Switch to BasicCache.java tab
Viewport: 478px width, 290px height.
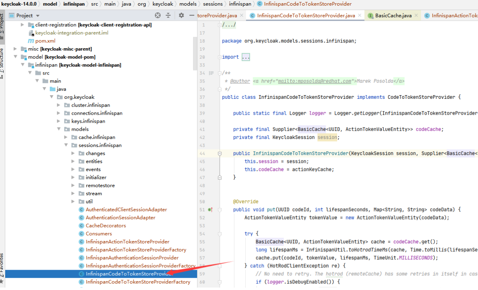pyautogui.click(x=393, y=15)
